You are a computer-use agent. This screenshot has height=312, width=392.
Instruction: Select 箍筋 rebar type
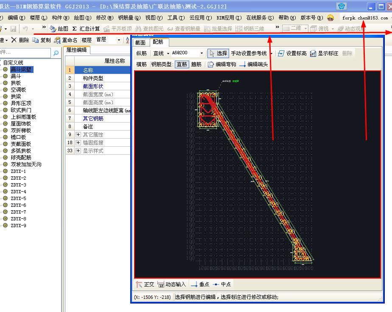click(196, 64)
